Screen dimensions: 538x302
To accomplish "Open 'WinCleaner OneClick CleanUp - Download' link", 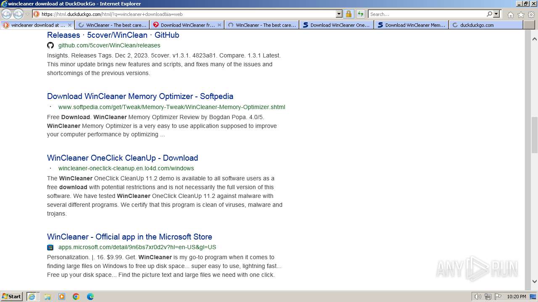I will pyautogui.click(x=122, y=158).
